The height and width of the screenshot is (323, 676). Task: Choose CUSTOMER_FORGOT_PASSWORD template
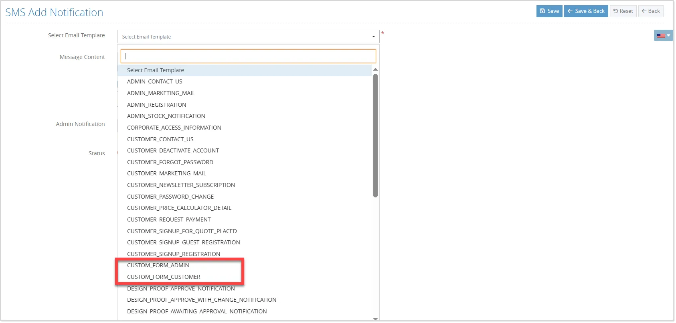(x=245, y=162)
